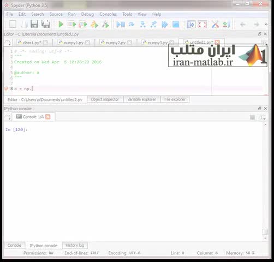Click the Save file floppy icon
This screenshot has height=262, width=274.
point(34,24)
